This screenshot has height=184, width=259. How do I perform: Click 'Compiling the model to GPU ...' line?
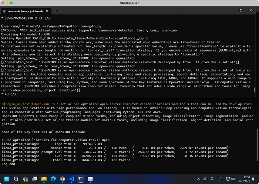pyautogui.click(x=29, y=34)
